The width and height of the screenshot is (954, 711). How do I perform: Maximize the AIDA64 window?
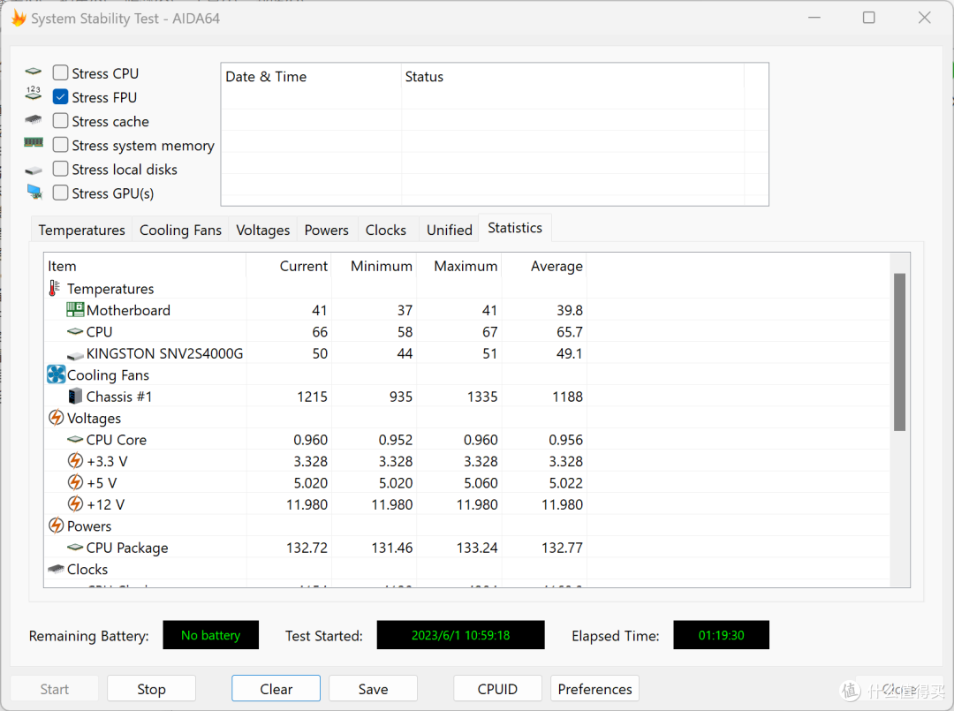pos(869,18)
